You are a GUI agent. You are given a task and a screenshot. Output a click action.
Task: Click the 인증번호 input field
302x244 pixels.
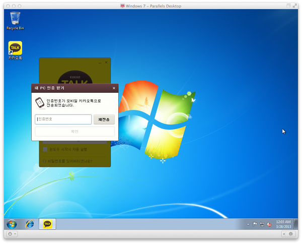coord(63,119)
